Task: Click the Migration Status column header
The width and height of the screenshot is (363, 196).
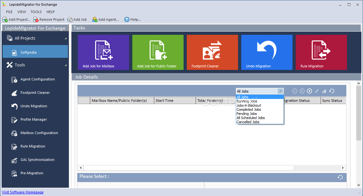Action: 302,101
